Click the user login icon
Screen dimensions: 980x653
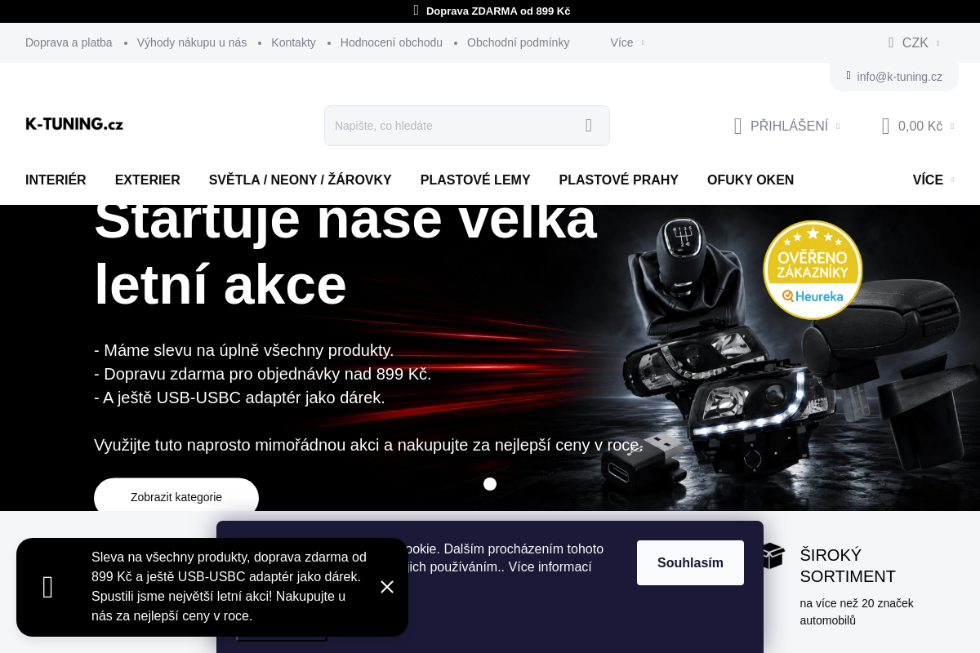click(x=737, y=126)
